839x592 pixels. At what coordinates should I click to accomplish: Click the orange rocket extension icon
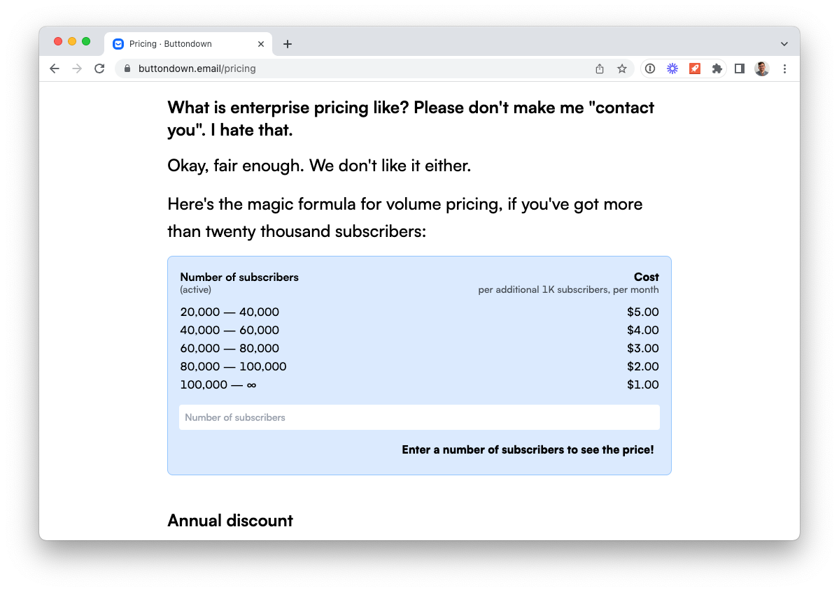[x=695, y=68]
